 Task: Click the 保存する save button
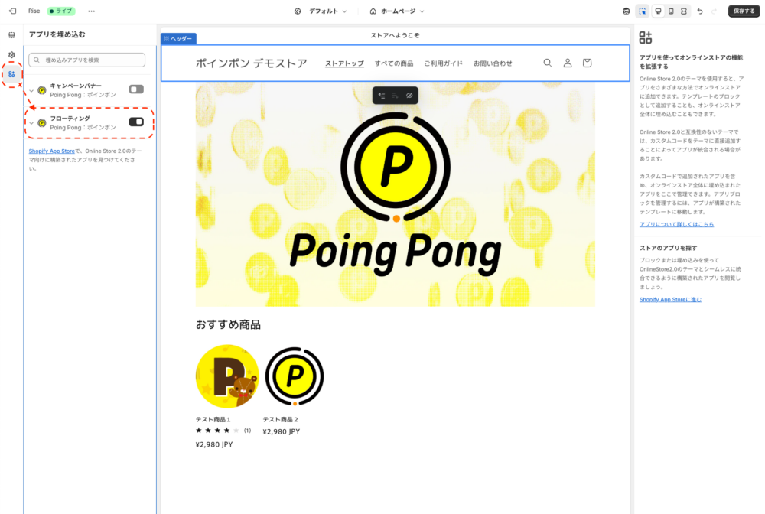point(744,11)
